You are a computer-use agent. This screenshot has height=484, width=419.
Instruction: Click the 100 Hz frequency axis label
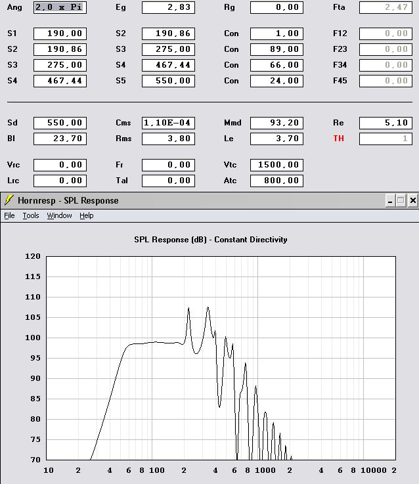point(157,470)
